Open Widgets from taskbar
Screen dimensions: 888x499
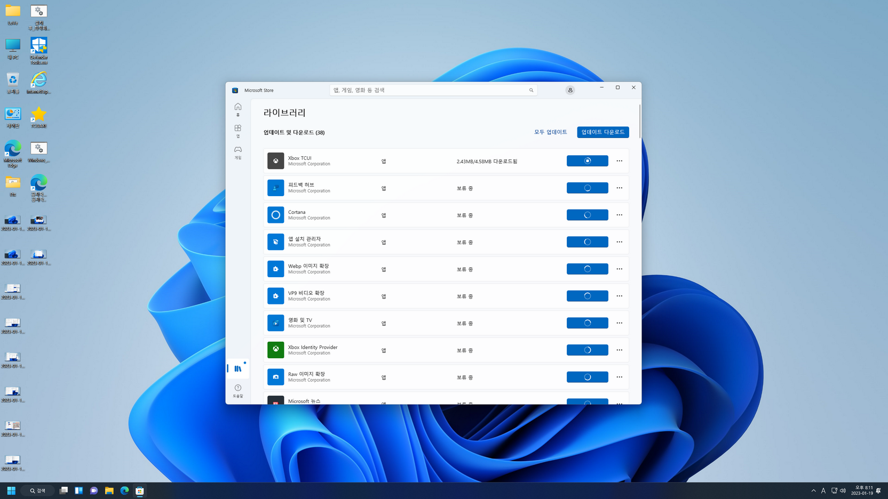coord(78,490)
